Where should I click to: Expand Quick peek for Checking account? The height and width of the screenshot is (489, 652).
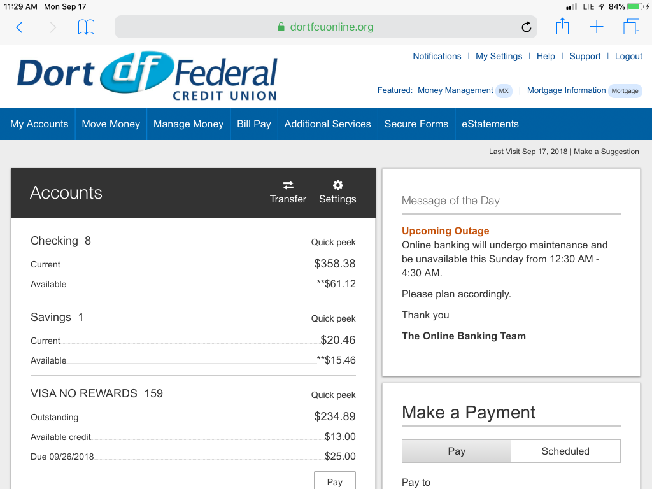tap(333, 242)
